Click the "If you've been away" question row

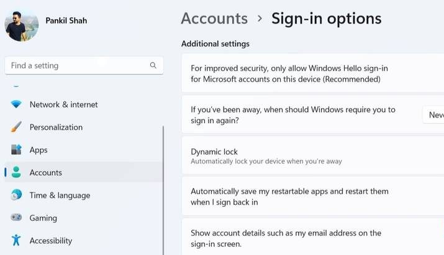pyautogui.click(x=312, y=115)
